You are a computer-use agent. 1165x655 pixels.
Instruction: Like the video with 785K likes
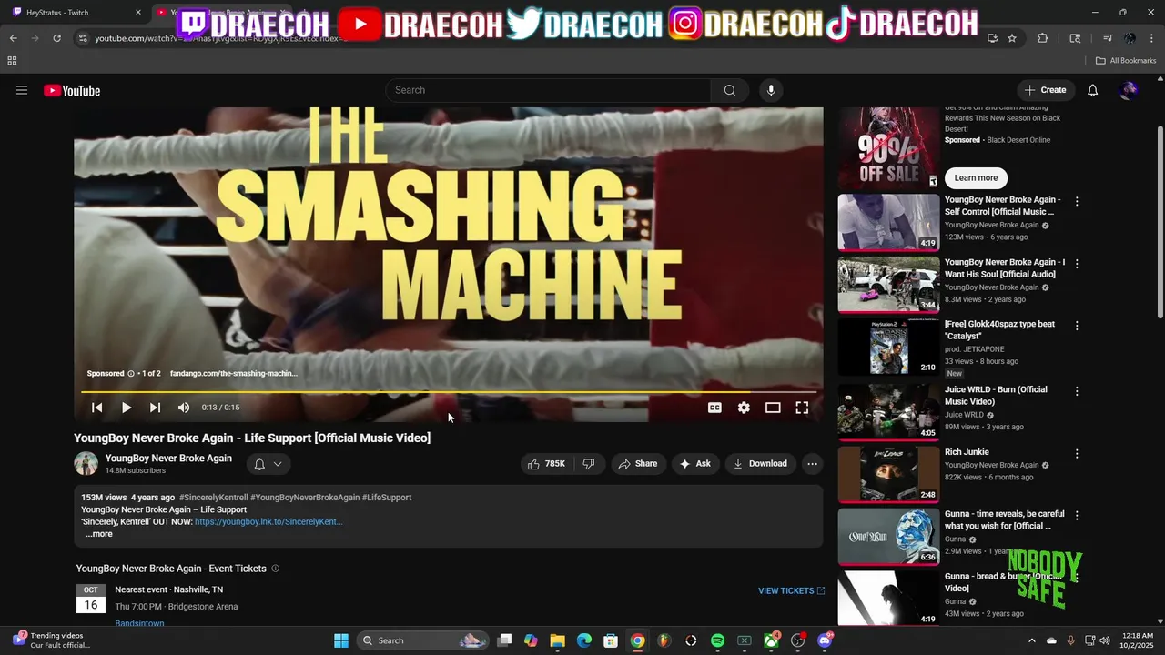548,464
